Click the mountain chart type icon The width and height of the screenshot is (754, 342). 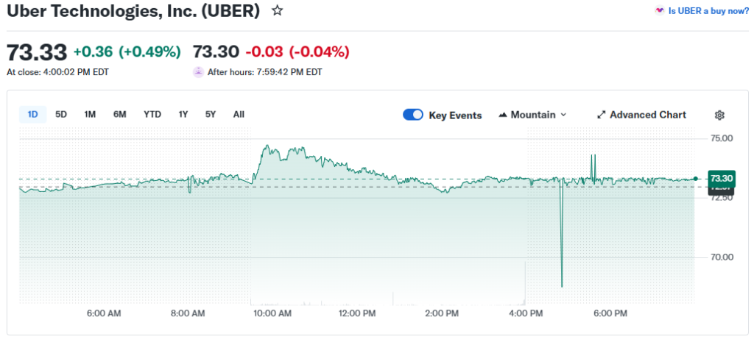coord(504,115)
